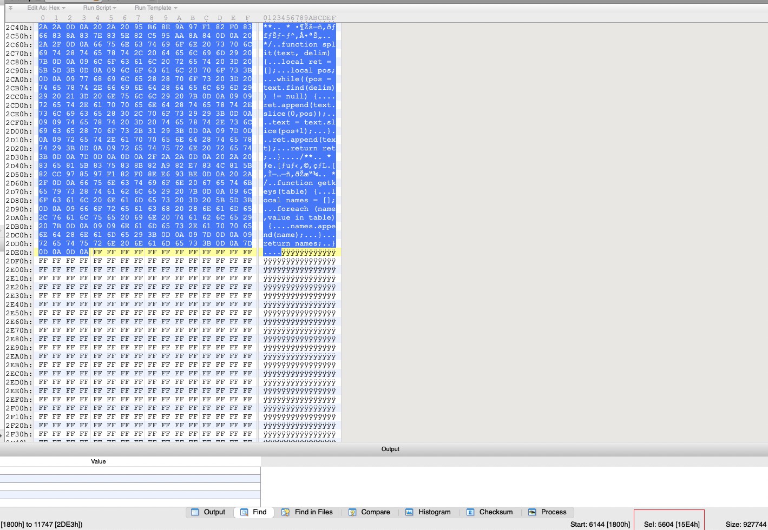Click the Start: 6144 status field

(x=600, y=524)
